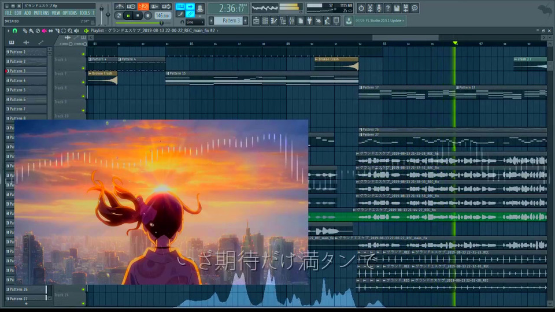The height and width of the screenshot is (312, 555).
Task: Select the Playlist delete tool
Action: pos(38,31)
